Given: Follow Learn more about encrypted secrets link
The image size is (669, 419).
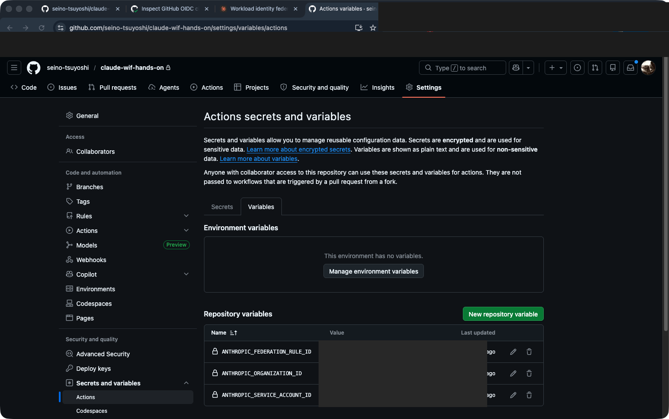Looking at the screenshot, I should (x=299, y=149).
